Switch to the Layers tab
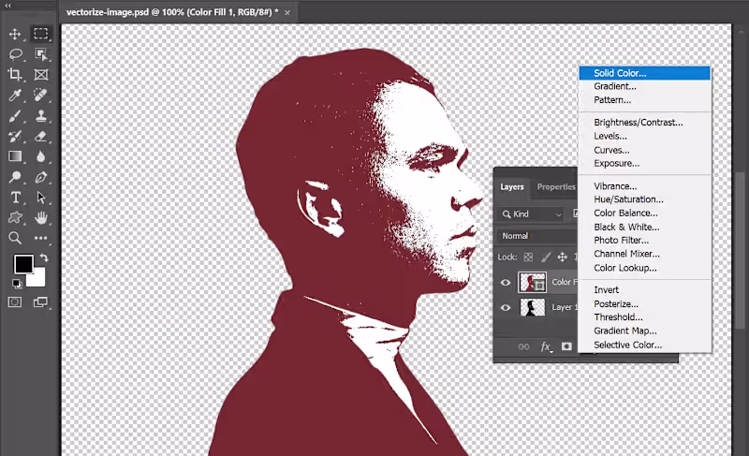This screenshot has height=456, width=749. click(512, 186)
